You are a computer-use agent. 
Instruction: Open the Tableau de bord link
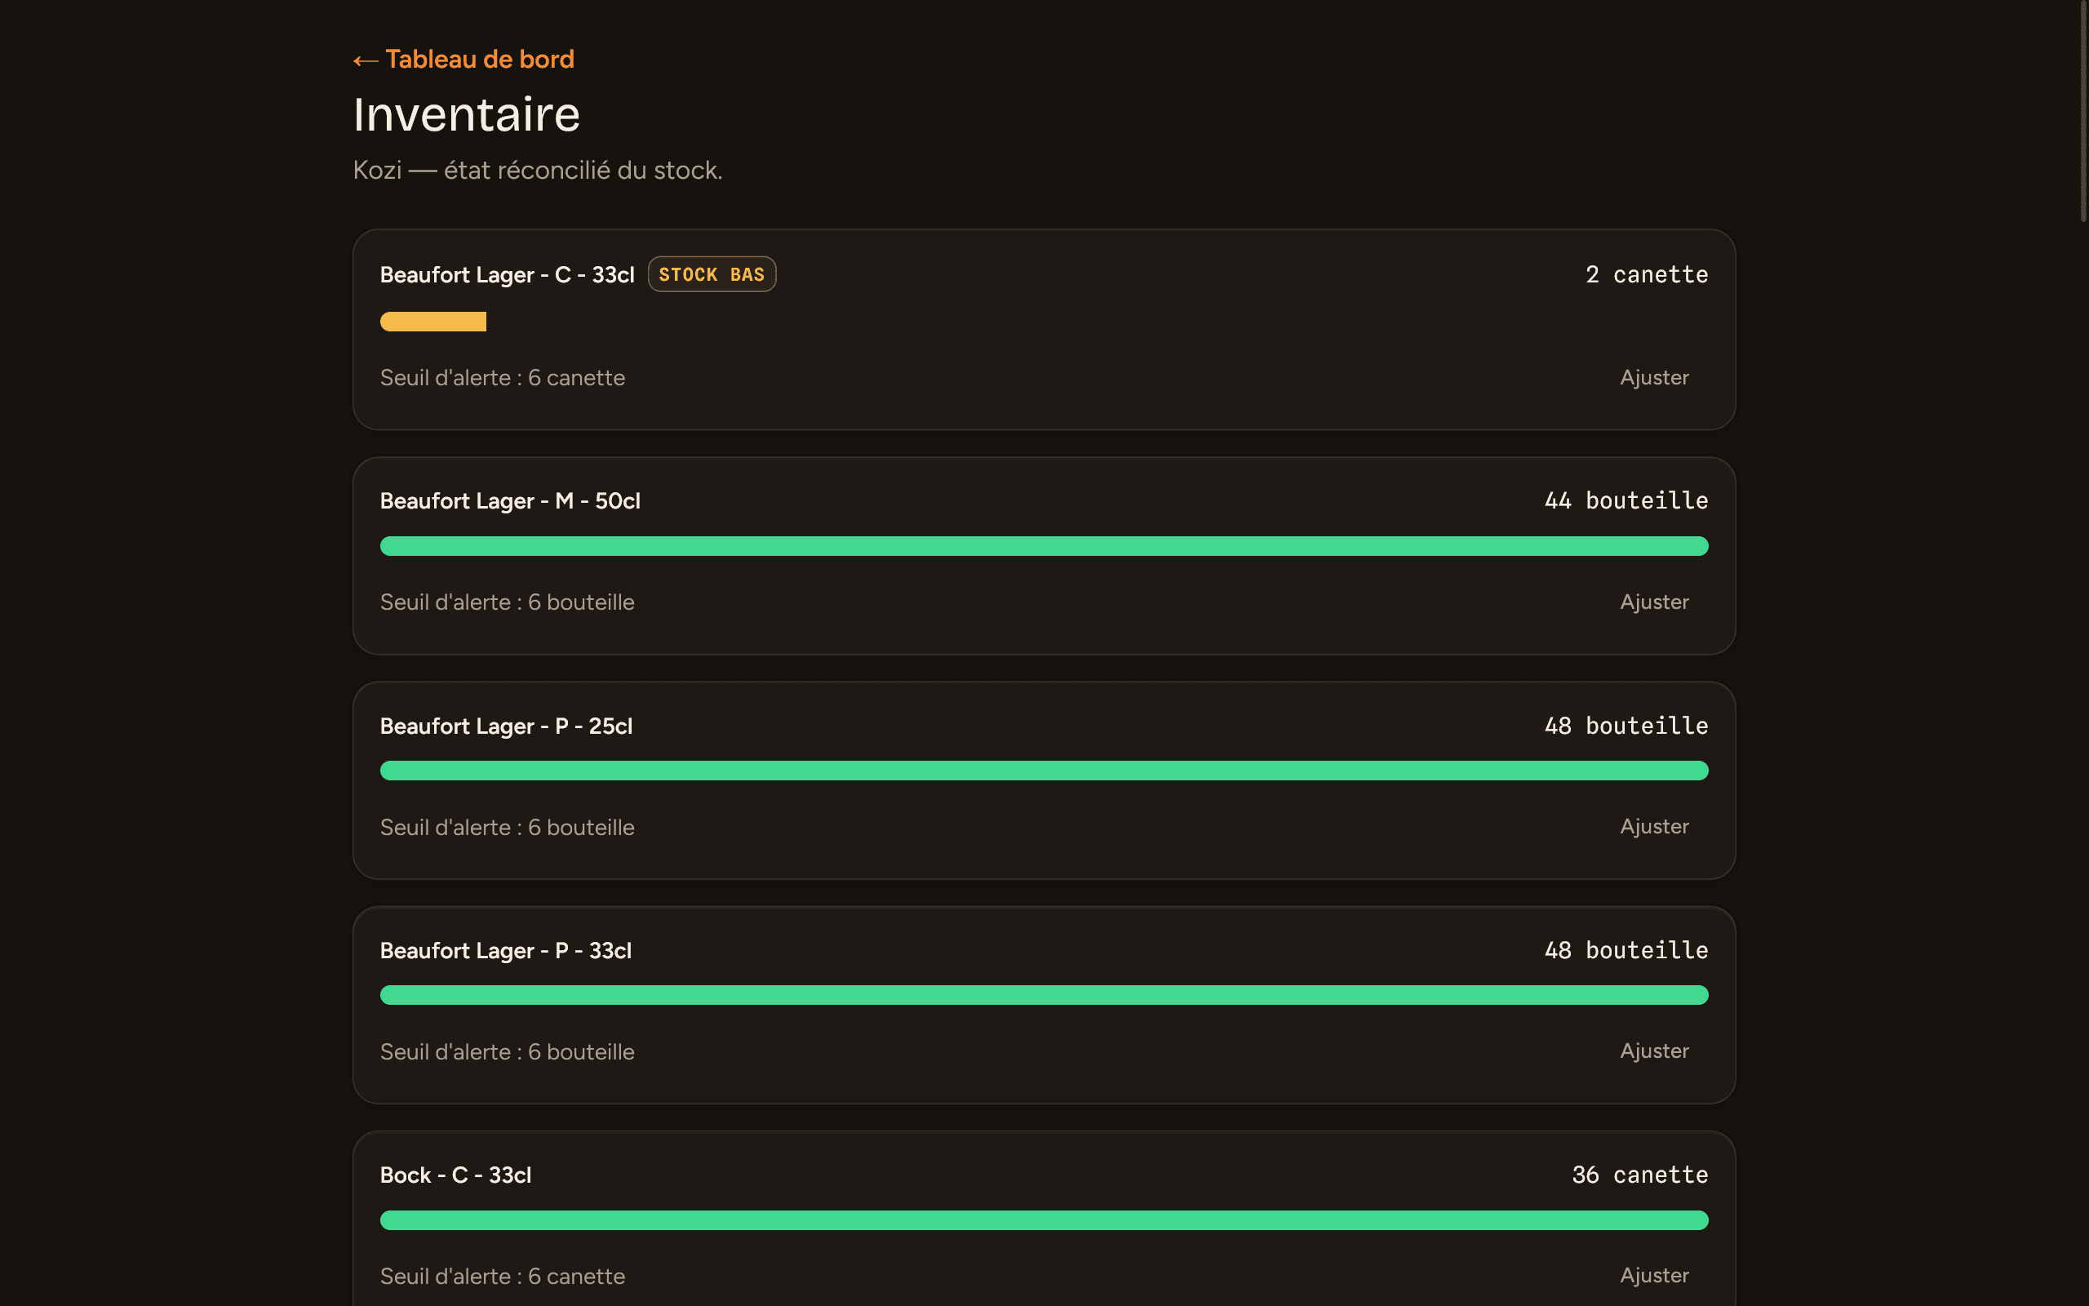(x=463, y=60)
